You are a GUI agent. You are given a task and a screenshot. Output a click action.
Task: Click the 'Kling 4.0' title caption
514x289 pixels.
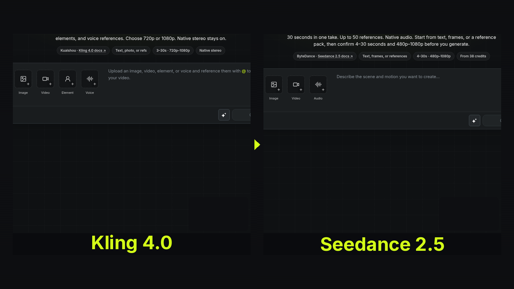click(132, 243)
